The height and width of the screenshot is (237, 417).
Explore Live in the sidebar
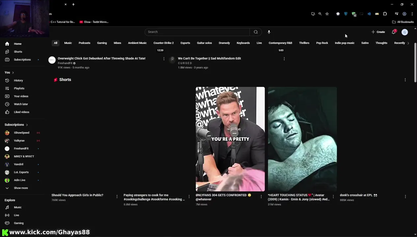[16, 215]
